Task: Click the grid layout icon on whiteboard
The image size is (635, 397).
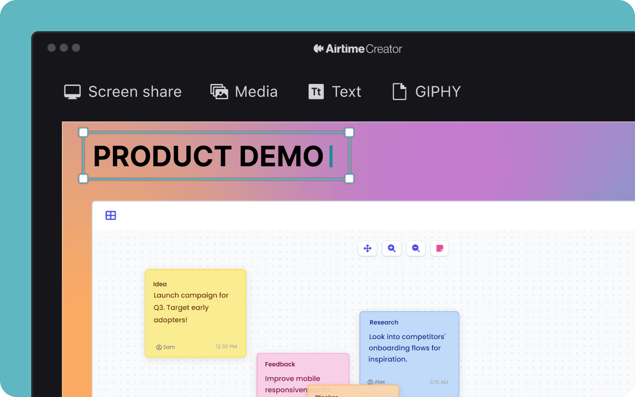Action: [x=111, y=216]
